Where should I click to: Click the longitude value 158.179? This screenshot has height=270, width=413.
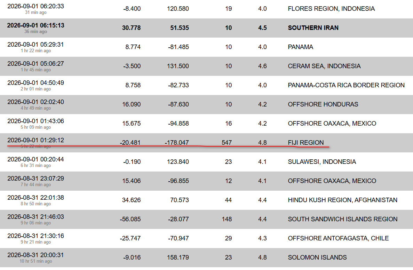[178, 257]
